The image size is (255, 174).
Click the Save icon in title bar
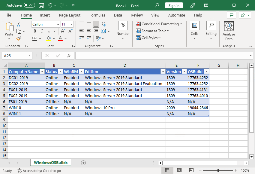click(x=41, y=5)
